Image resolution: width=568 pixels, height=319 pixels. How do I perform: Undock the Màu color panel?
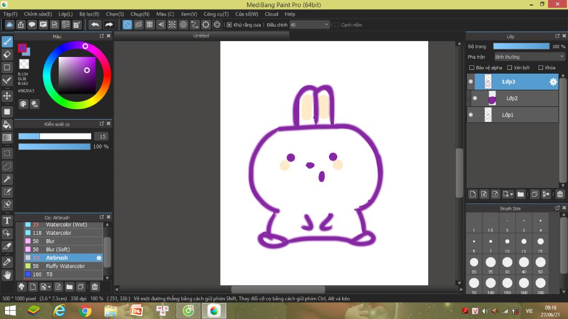point(102,36)
